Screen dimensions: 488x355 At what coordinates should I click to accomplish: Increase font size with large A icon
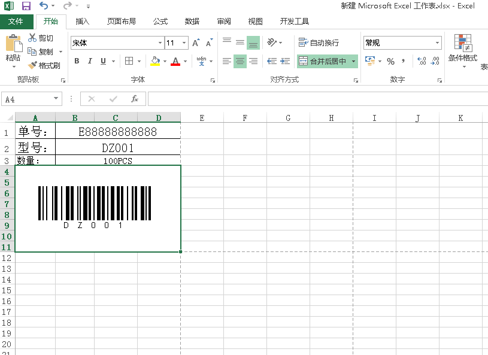[196, 43]
